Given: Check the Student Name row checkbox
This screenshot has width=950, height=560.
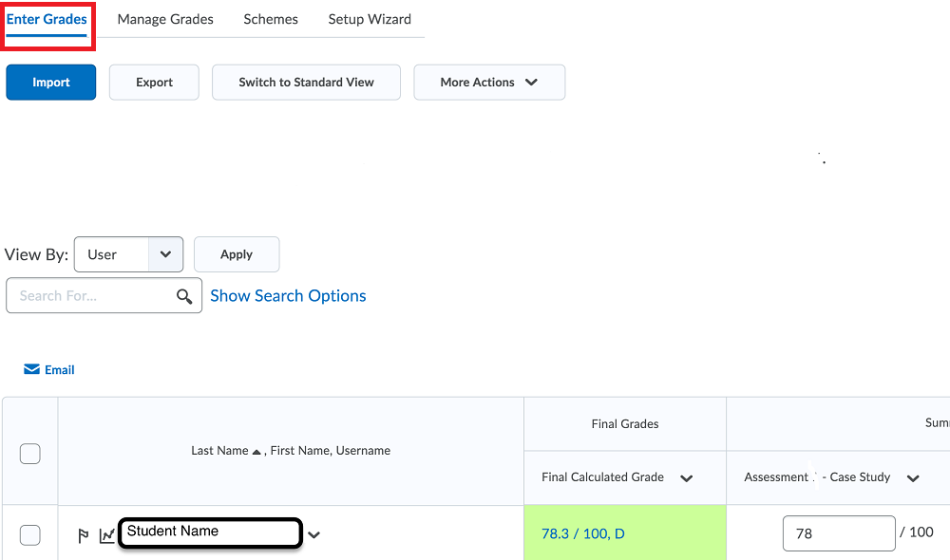Looking at the screenshot, I should 30,535.
